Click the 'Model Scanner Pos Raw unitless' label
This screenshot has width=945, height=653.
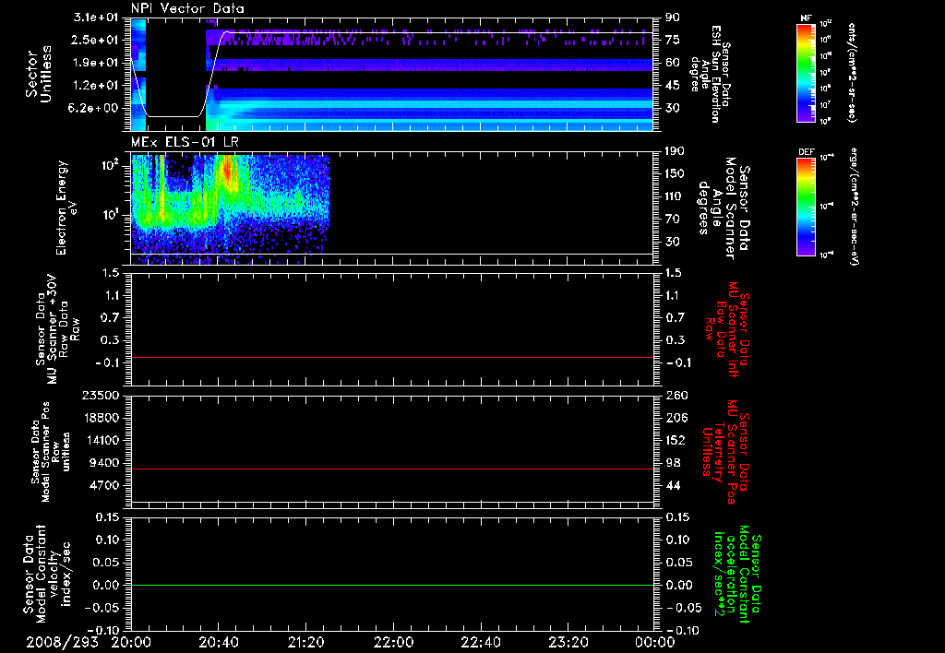click(51, 452)
